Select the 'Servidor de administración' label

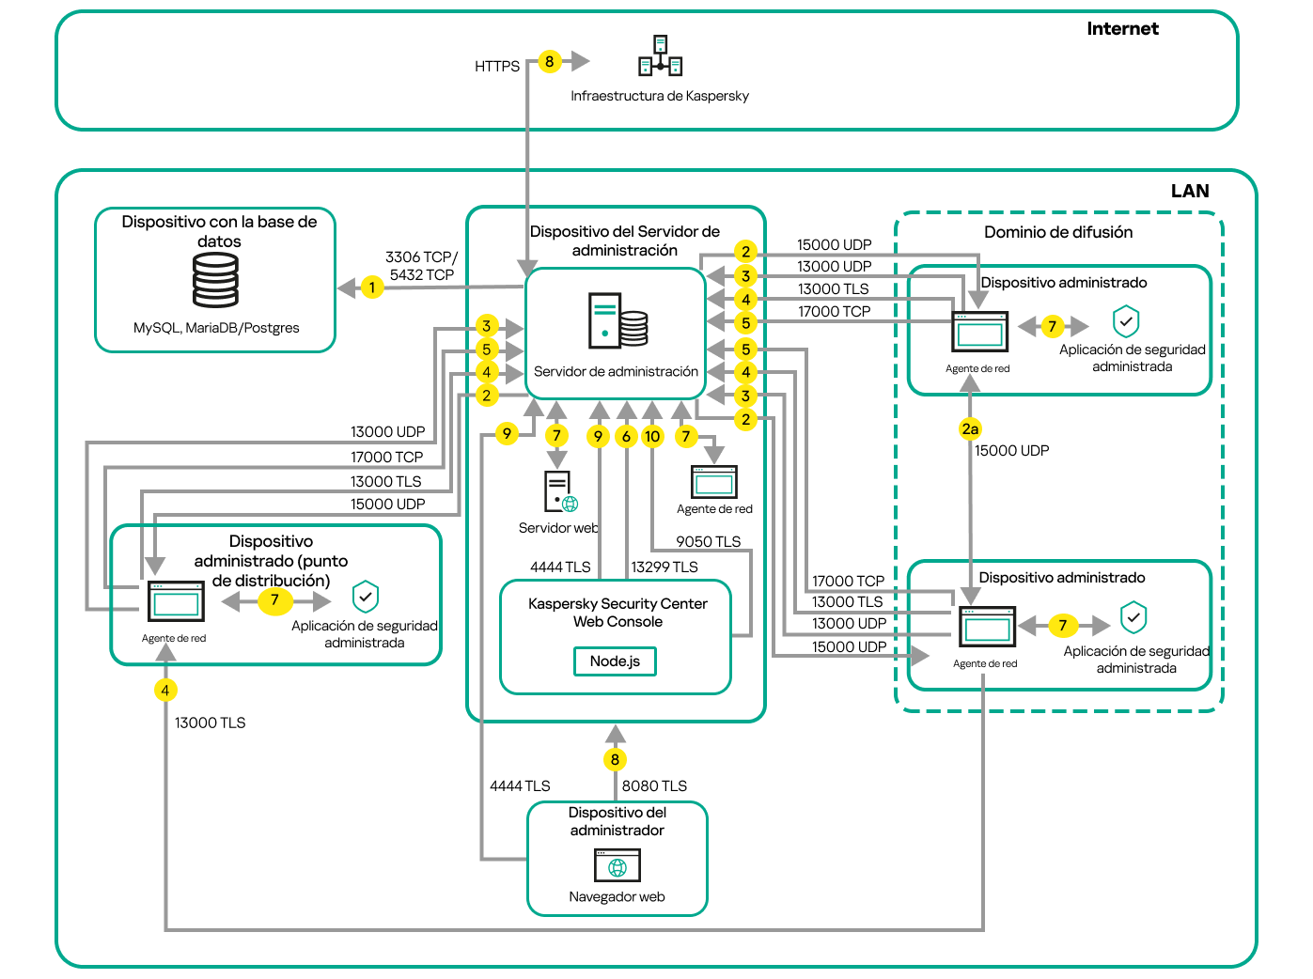pos(616,372)
